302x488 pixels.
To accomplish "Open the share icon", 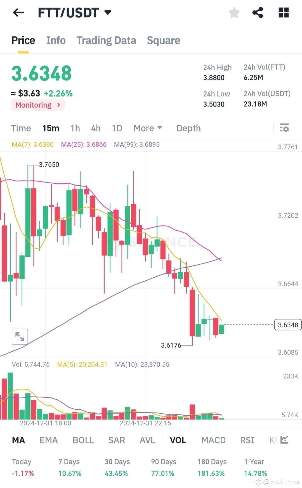I will [258, 12].
